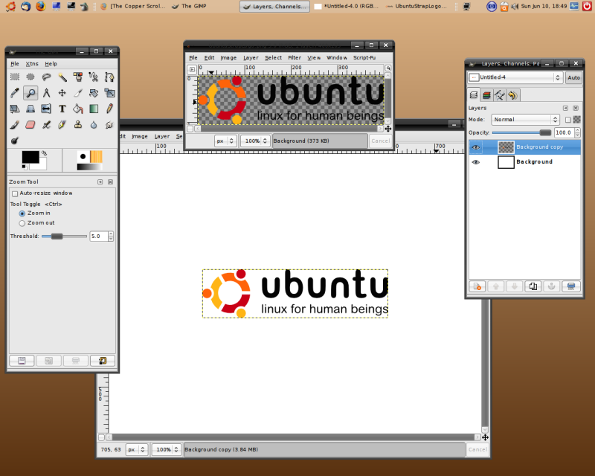Screen dimensions: 595x476
Task: Select the Crop knife tool
Action: coord(78,93)
